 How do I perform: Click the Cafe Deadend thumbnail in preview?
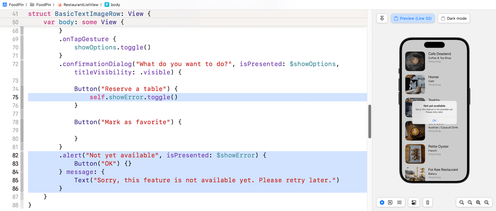tap(415, 61)
